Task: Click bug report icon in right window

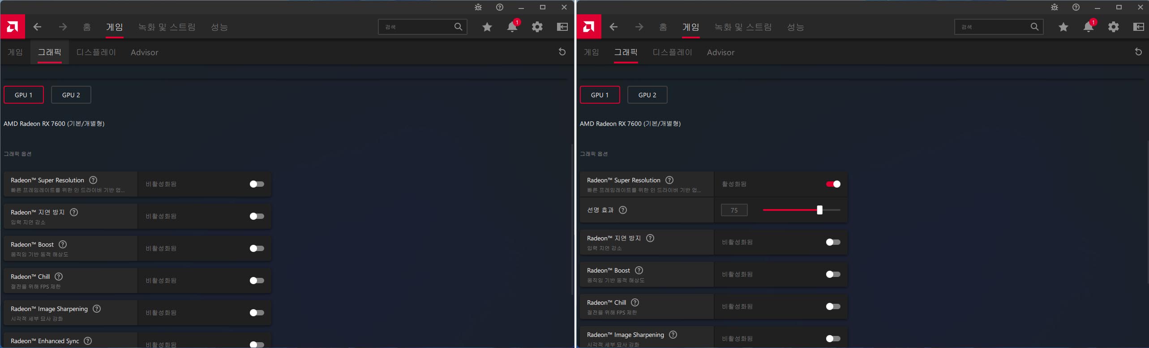Action: click(x=1055, y=7)
